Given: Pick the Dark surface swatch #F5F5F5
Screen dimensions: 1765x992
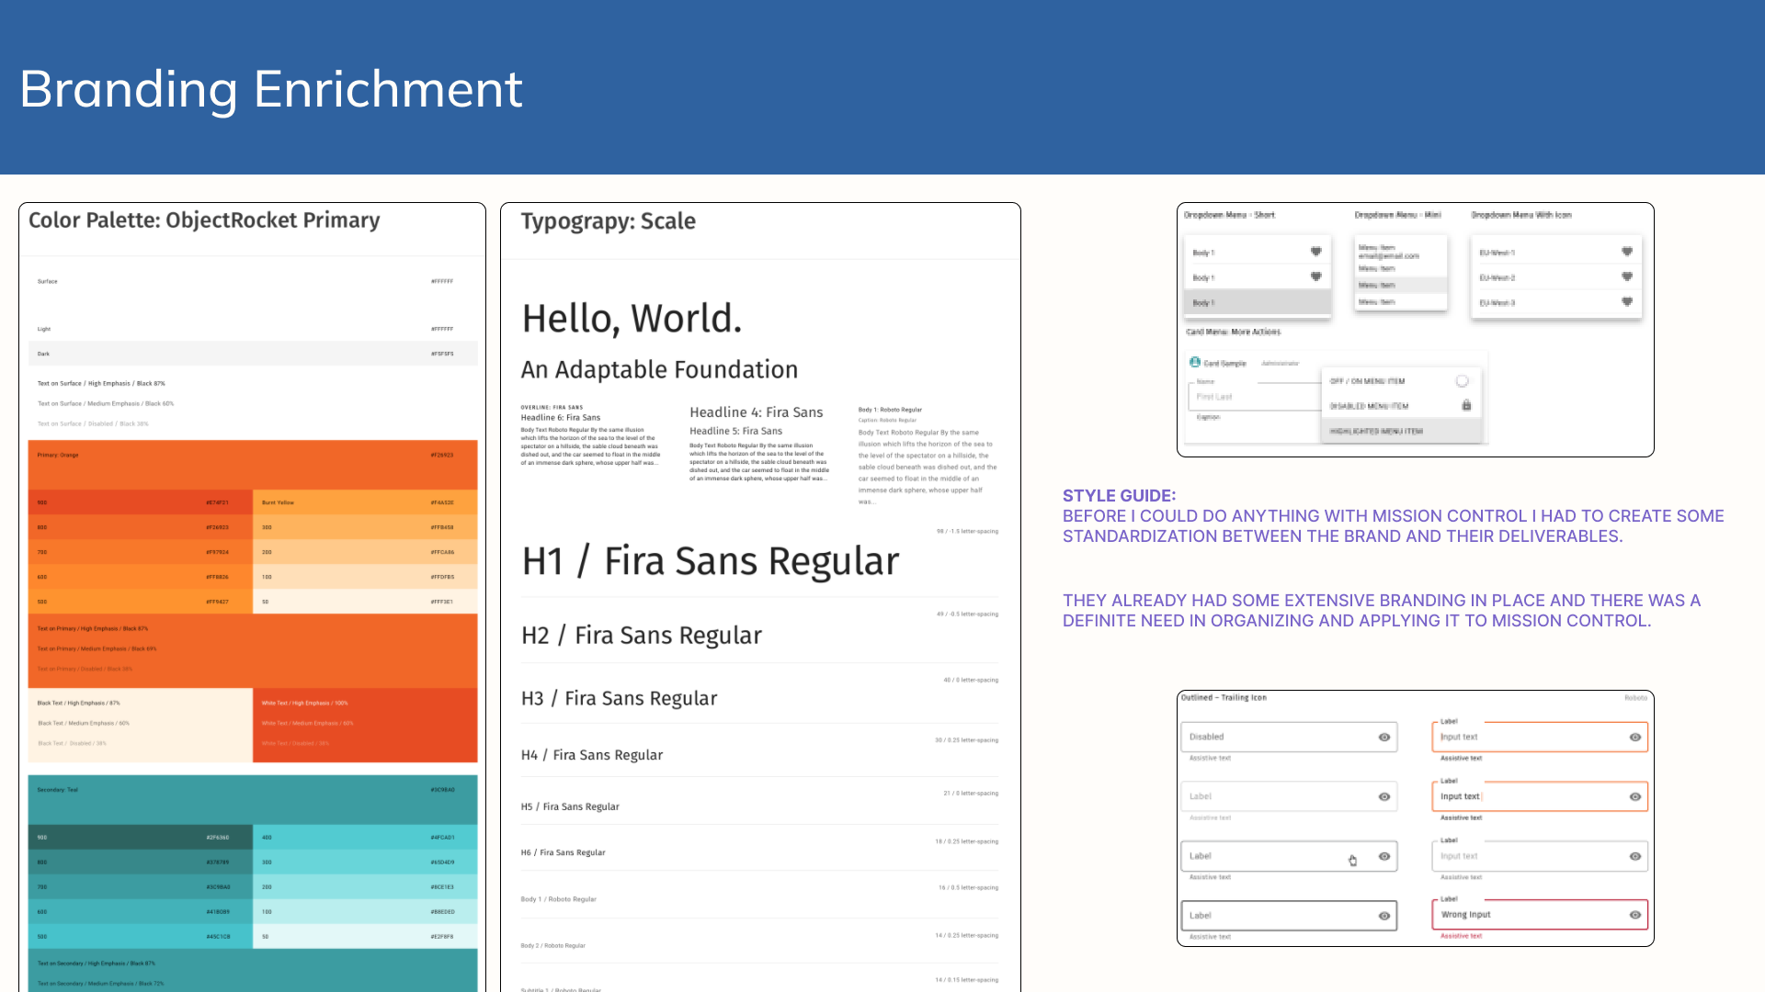Looking at the screenshot, I should tap(253, 354).
